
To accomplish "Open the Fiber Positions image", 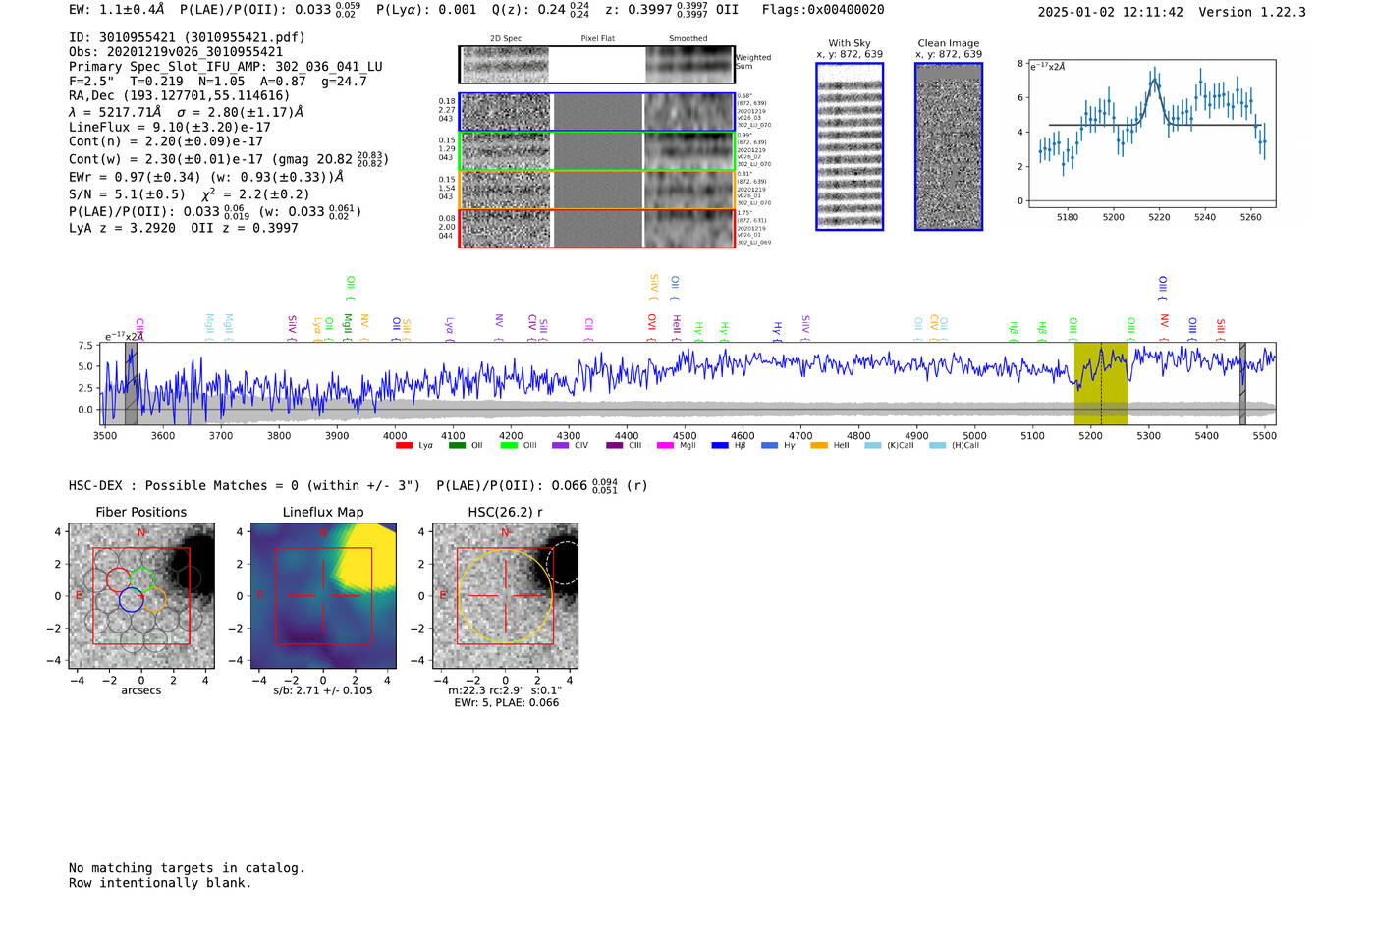I will click(x=141, y=596).
